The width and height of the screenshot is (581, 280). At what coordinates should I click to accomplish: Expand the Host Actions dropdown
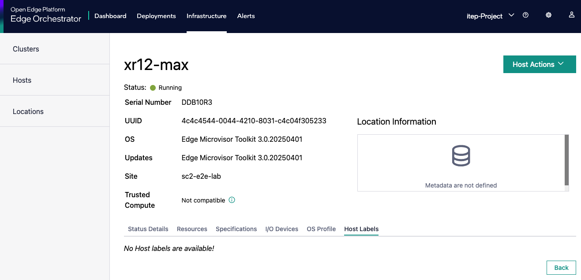(539, 64)
